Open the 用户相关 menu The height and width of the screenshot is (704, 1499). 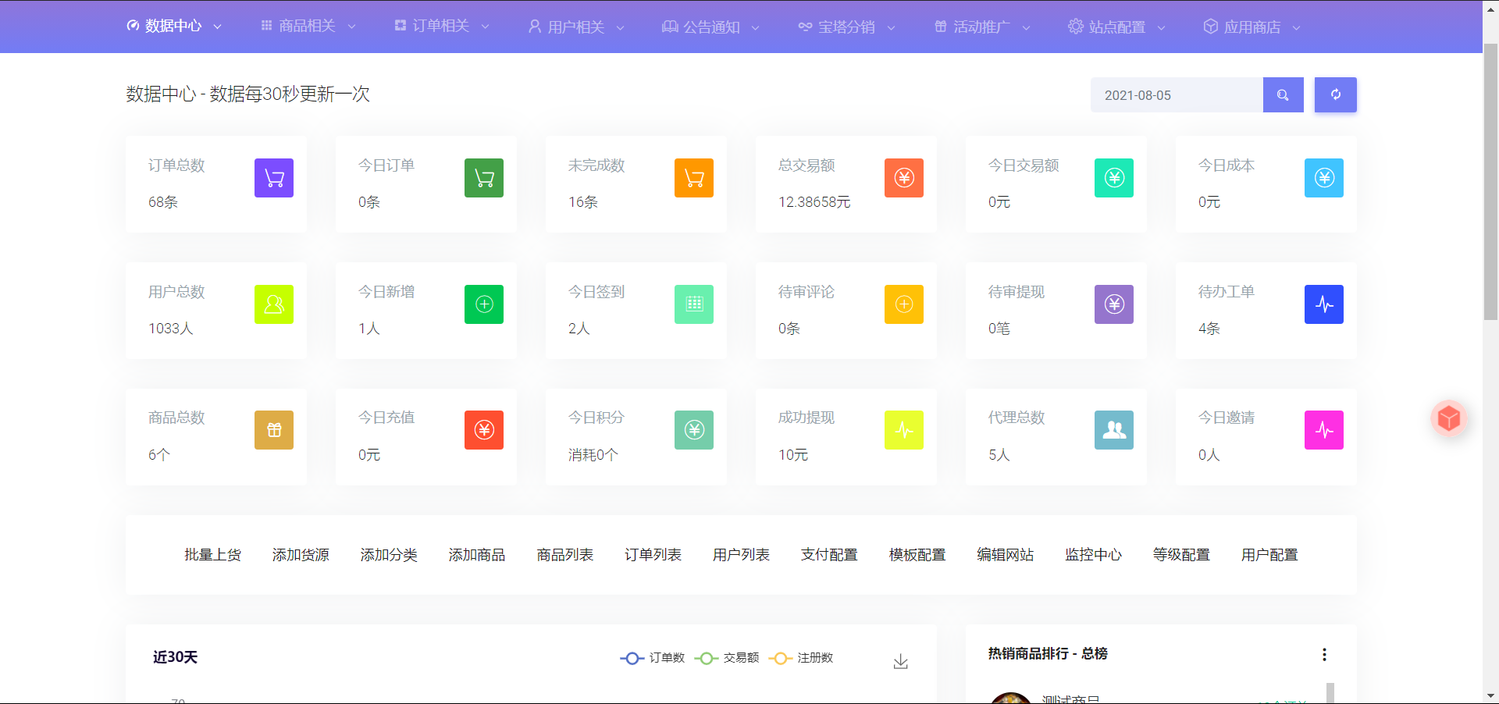pos(575,26)
